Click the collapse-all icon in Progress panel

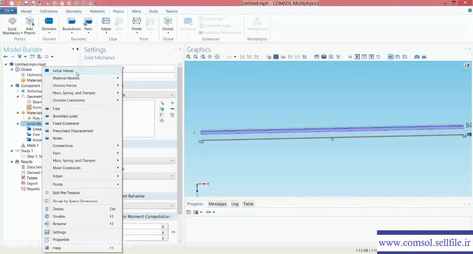click(188, 212)
